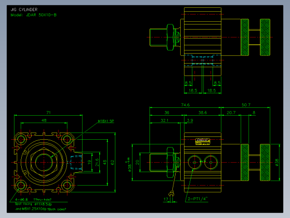Click the 2-PT1/4" port callout
This screenshot has height=218, width=290.
click(197, 199)
